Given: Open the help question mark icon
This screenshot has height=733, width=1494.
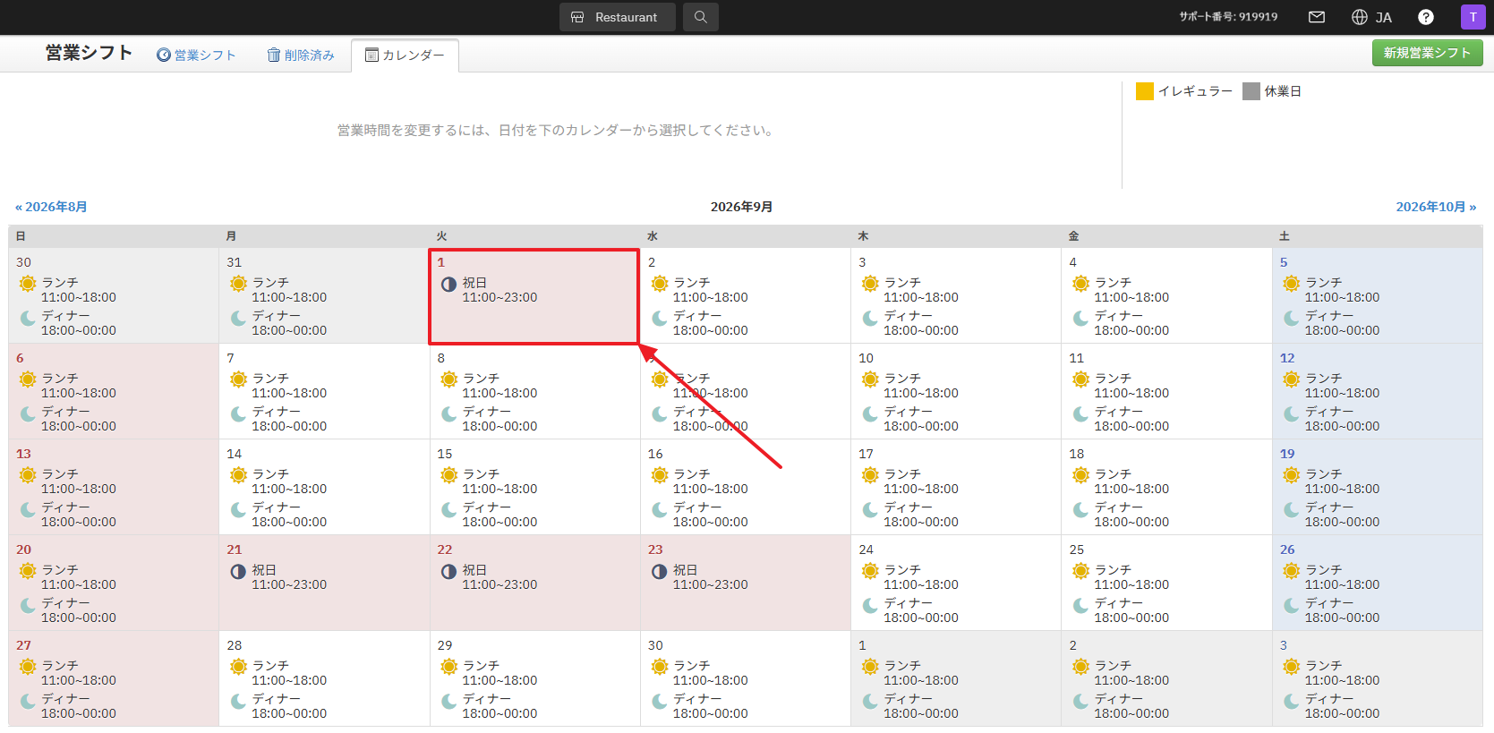Looking at the screenshot, I should [1426, 17].
